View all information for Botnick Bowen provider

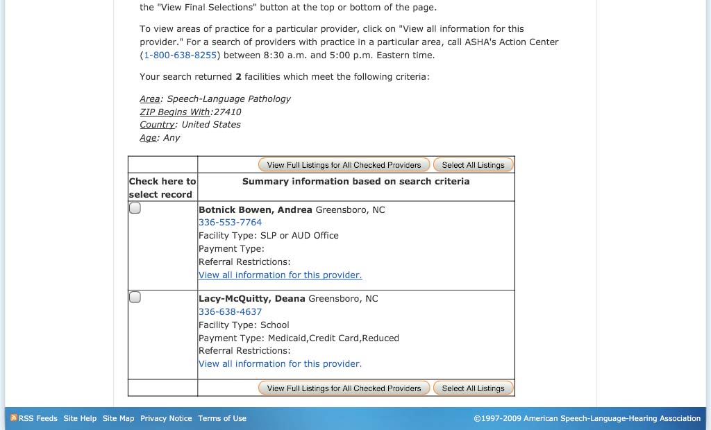pyautogui.click(x=281, y=275)
